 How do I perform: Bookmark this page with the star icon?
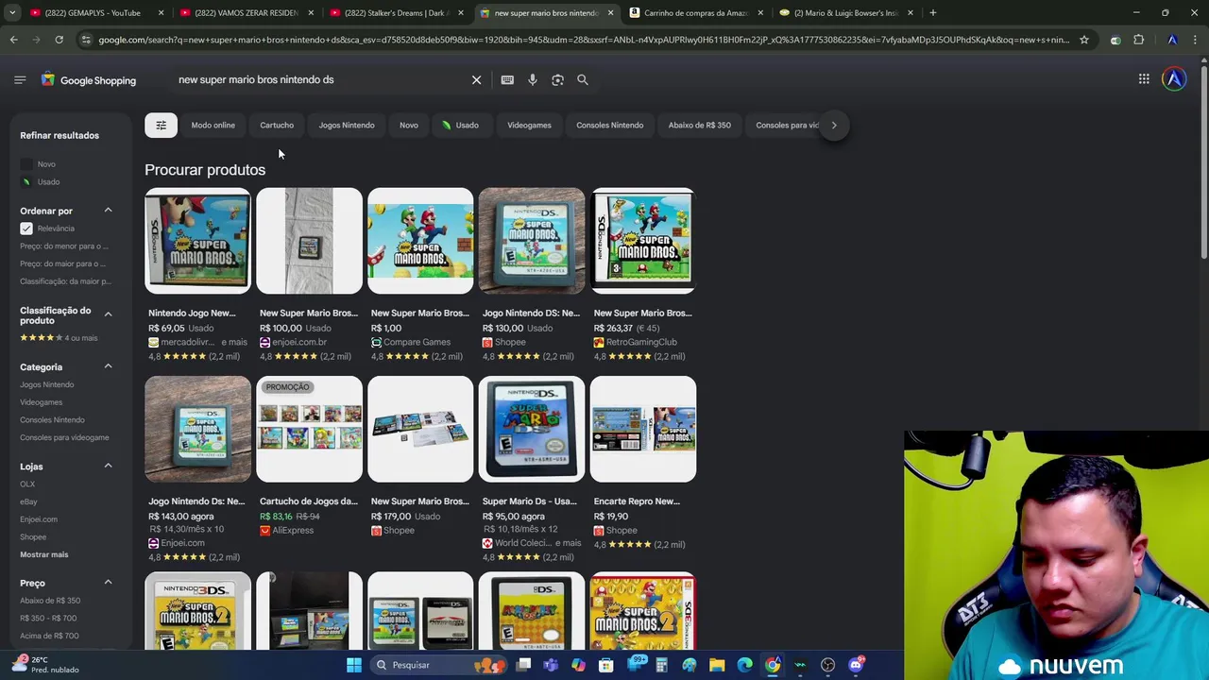coord(1084,40)
